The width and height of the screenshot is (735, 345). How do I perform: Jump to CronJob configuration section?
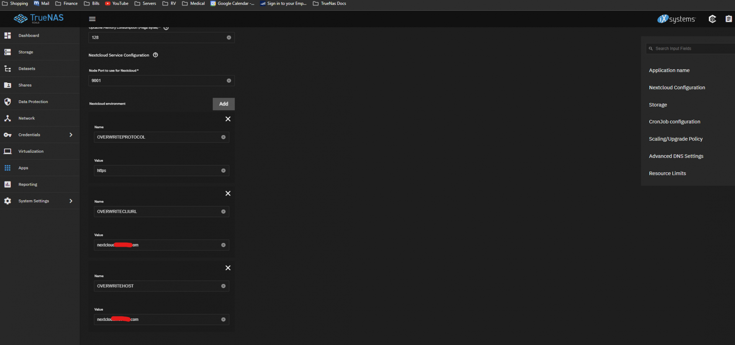[675, 122]
